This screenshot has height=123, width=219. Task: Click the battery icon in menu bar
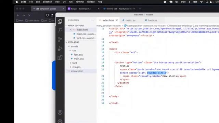[195, 2]
